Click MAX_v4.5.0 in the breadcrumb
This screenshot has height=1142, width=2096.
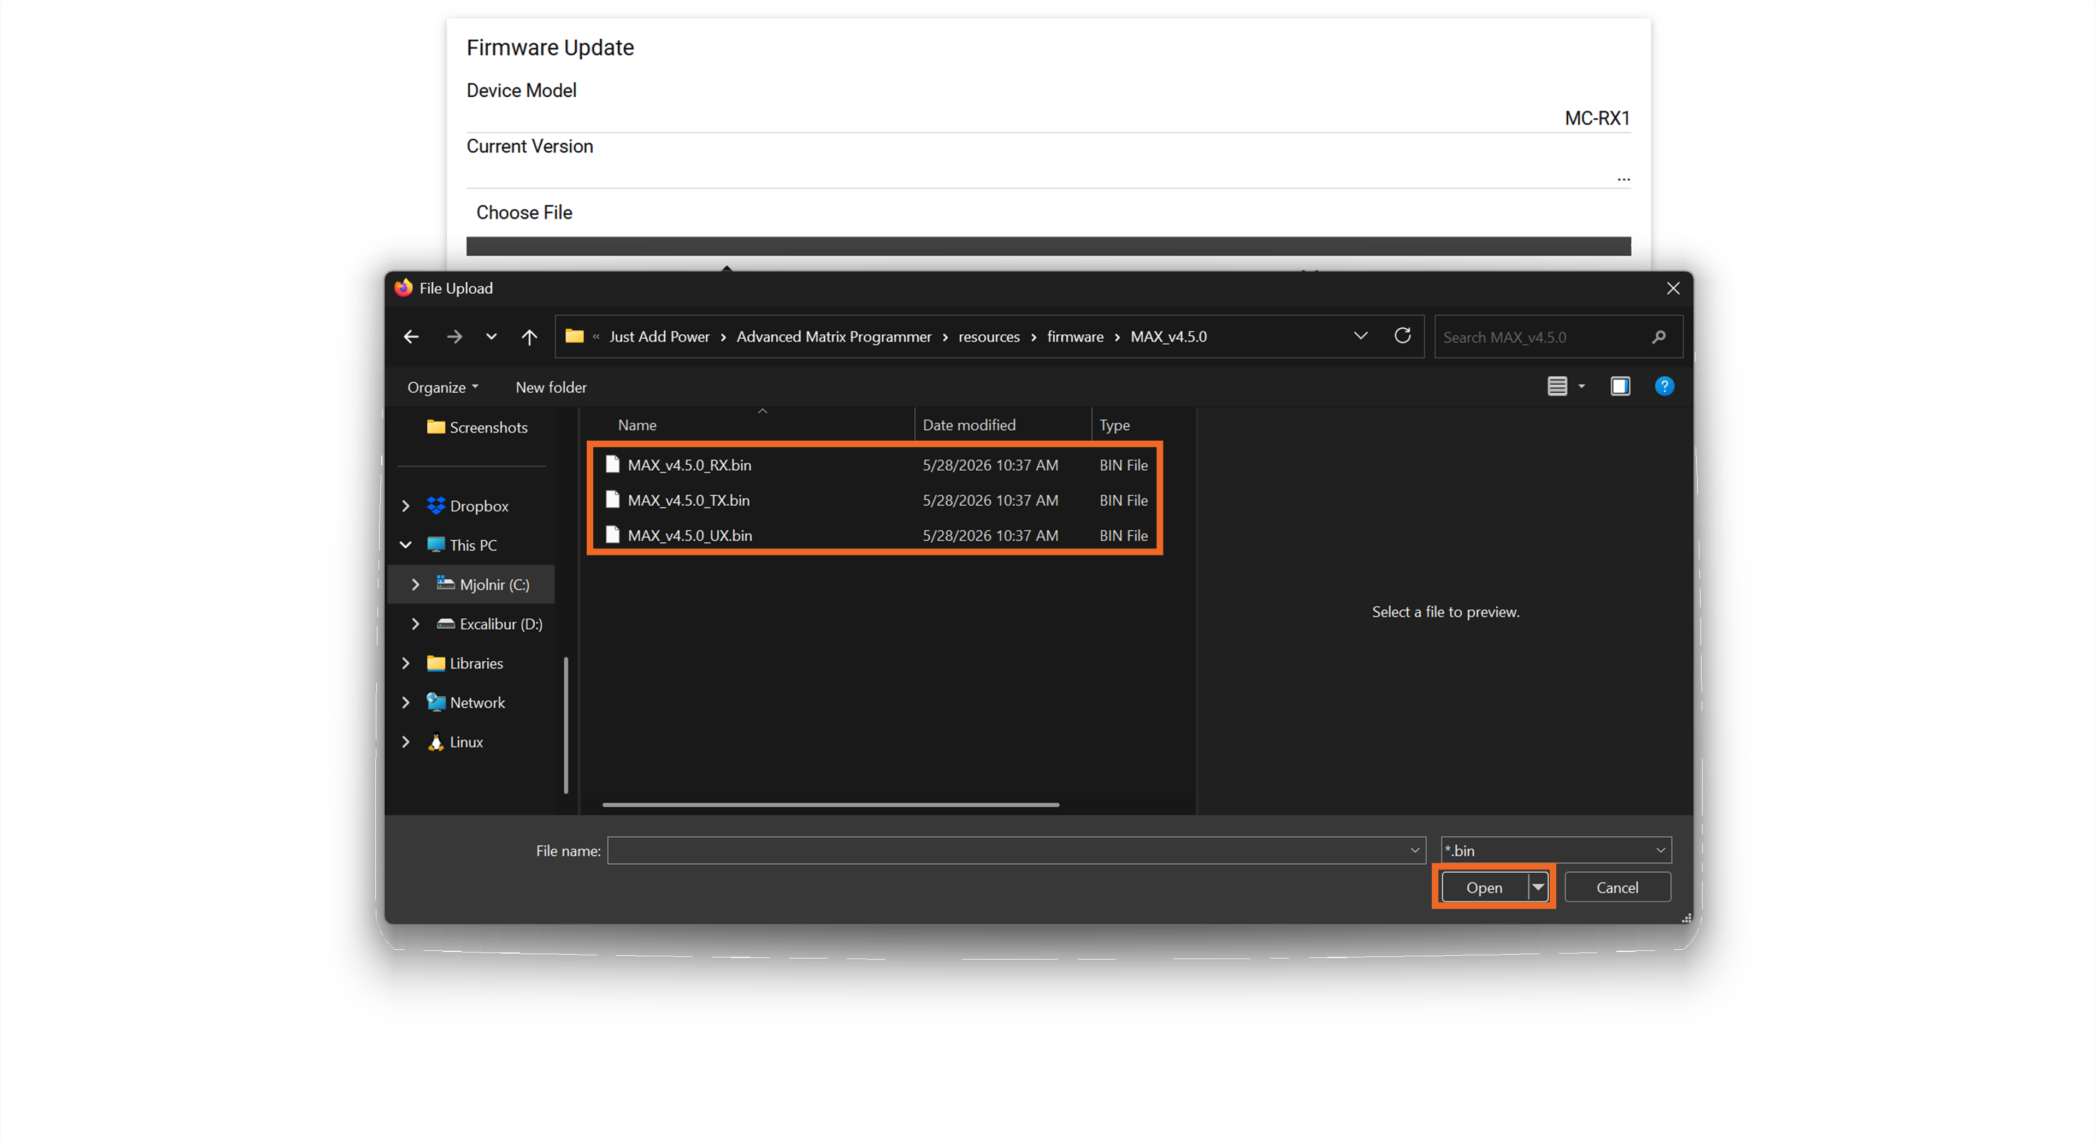click(1168, 337)
